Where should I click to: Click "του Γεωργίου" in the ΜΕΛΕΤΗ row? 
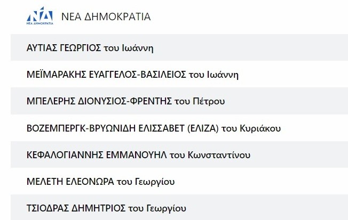145,182
